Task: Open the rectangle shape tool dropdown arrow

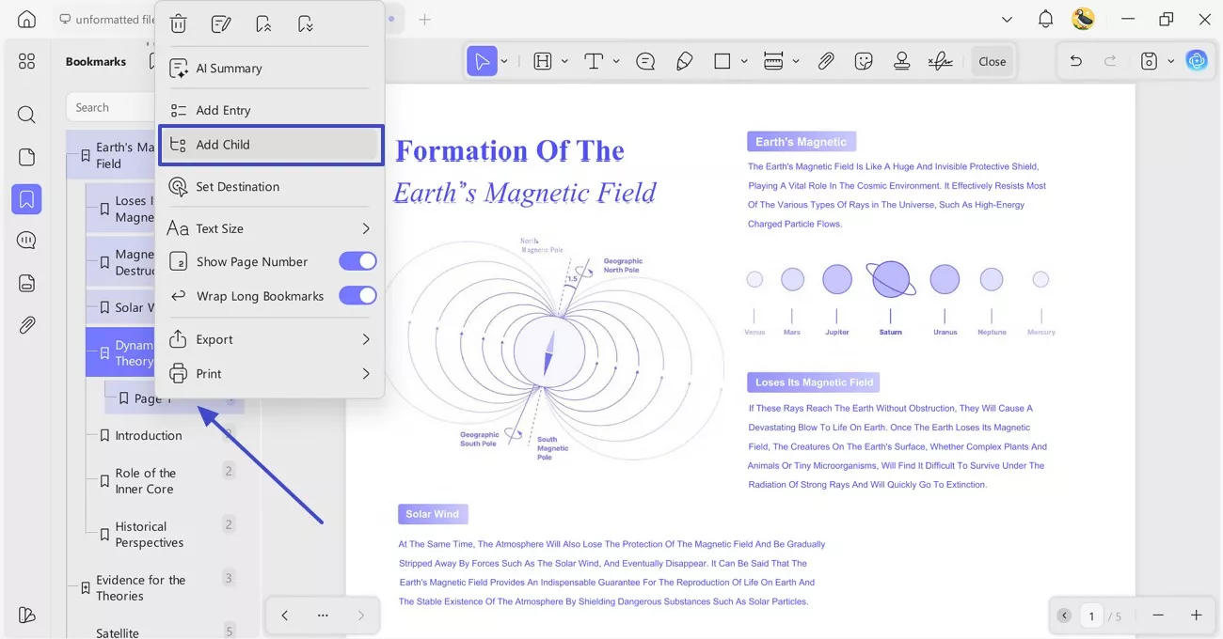Action: point(744,61)
